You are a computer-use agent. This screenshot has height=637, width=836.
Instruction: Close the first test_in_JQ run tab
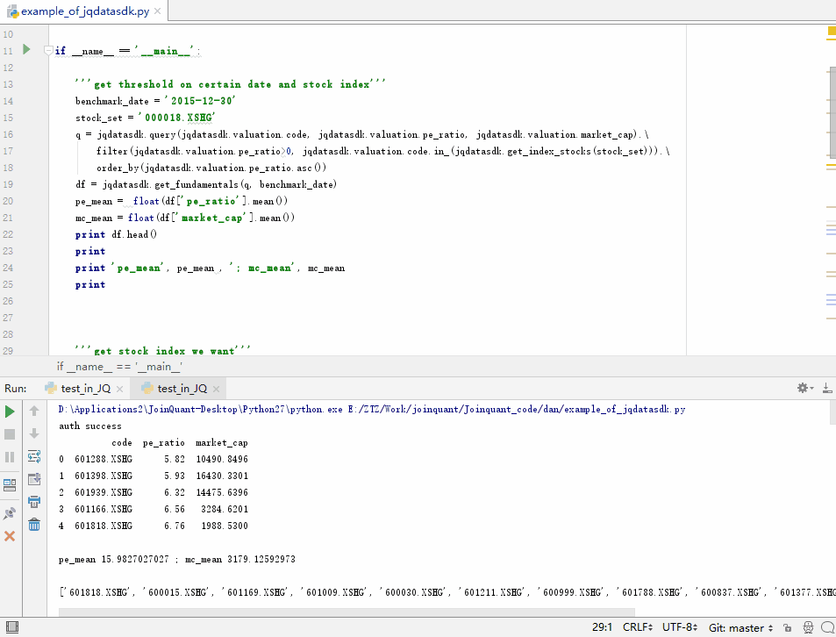point(119,389)
